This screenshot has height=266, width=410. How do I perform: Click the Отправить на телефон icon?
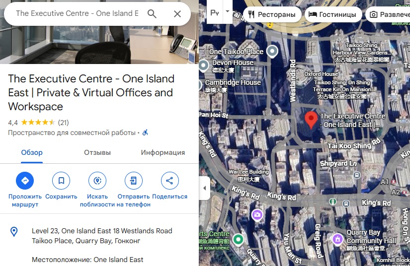coord(133,180)
